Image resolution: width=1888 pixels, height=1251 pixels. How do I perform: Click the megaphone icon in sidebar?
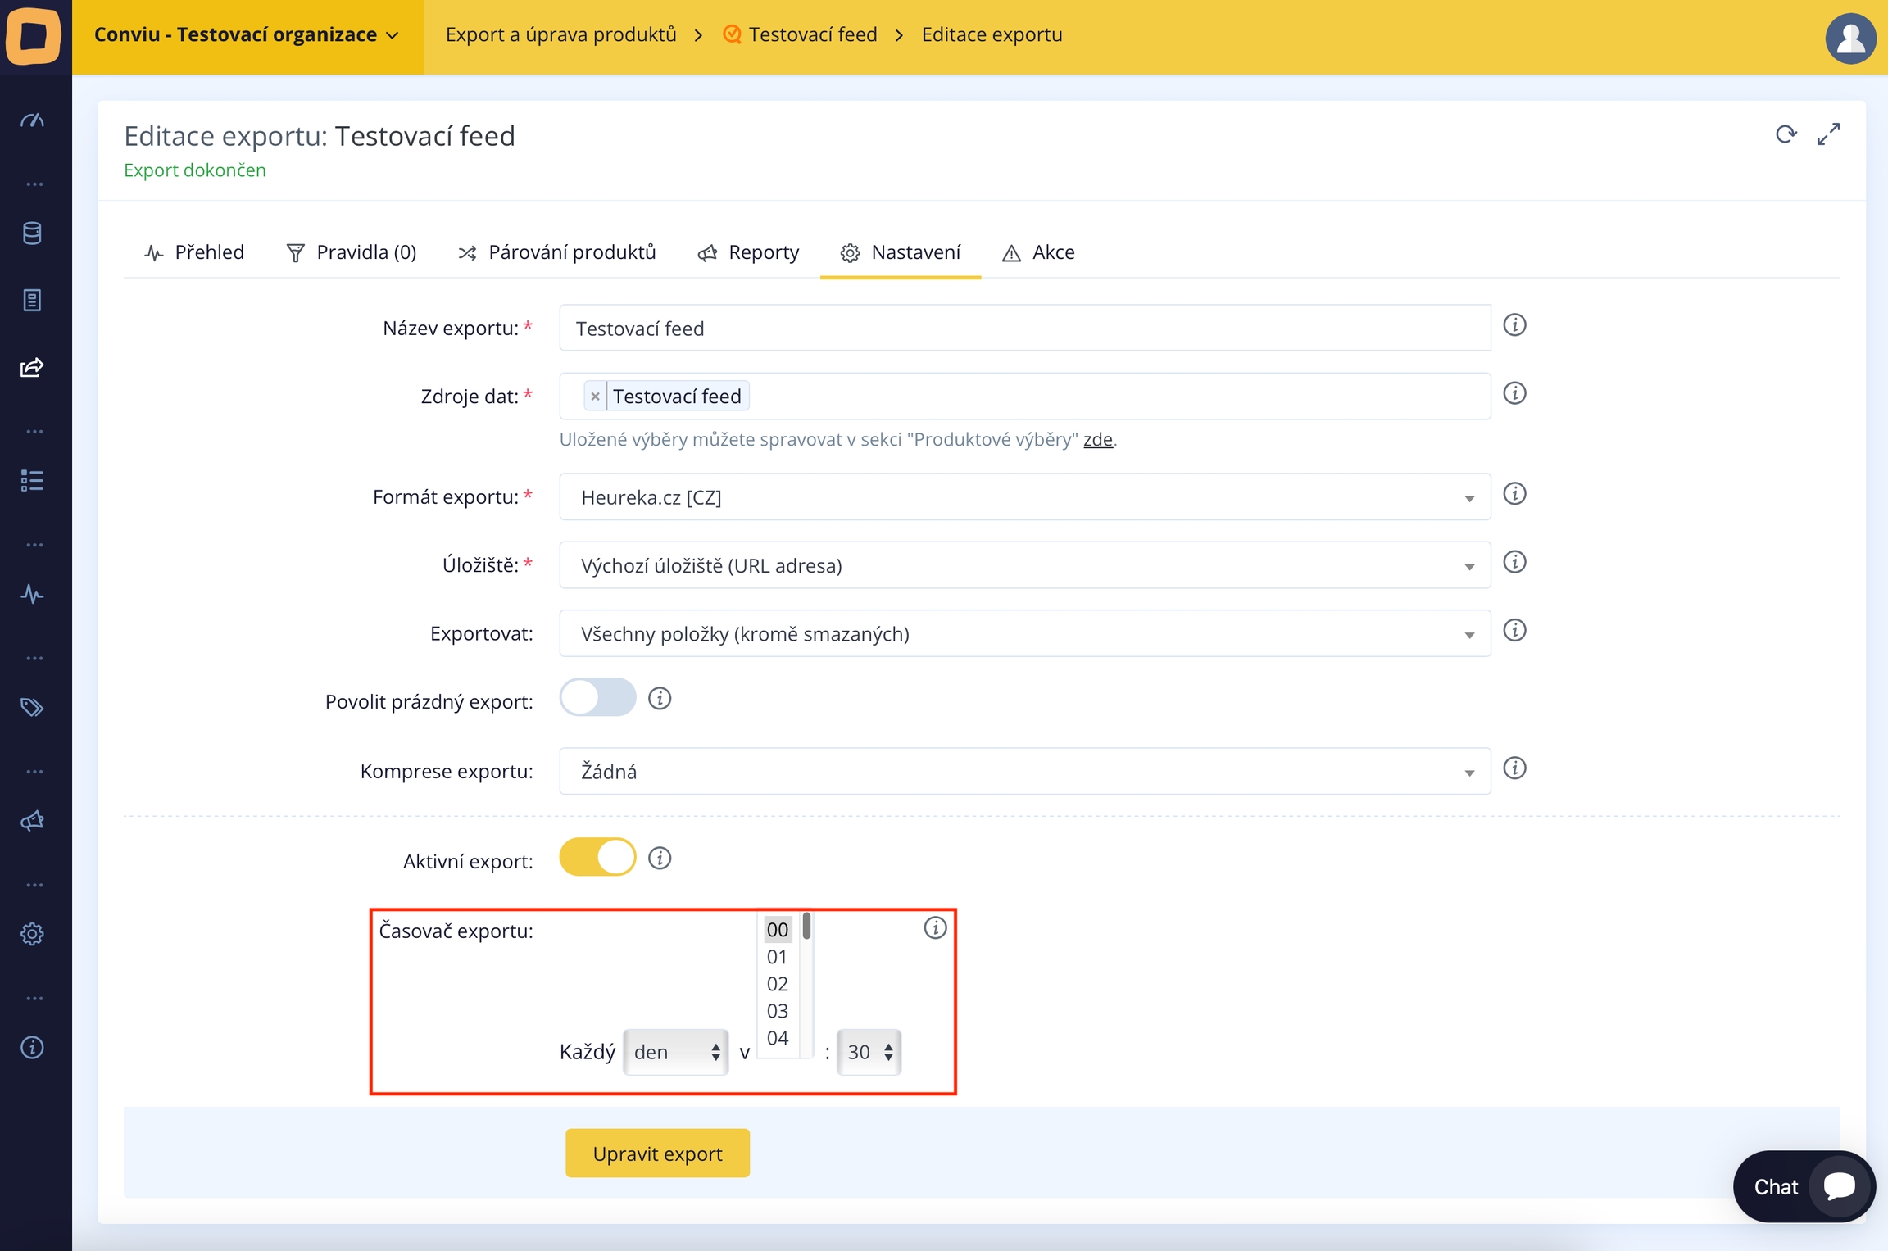[33, 821]
